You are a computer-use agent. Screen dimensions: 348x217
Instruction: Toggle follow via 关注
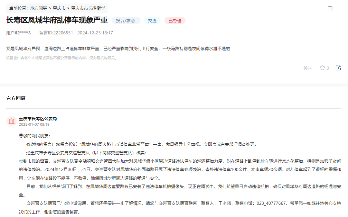pyautogui.click(x=307, y=68)
